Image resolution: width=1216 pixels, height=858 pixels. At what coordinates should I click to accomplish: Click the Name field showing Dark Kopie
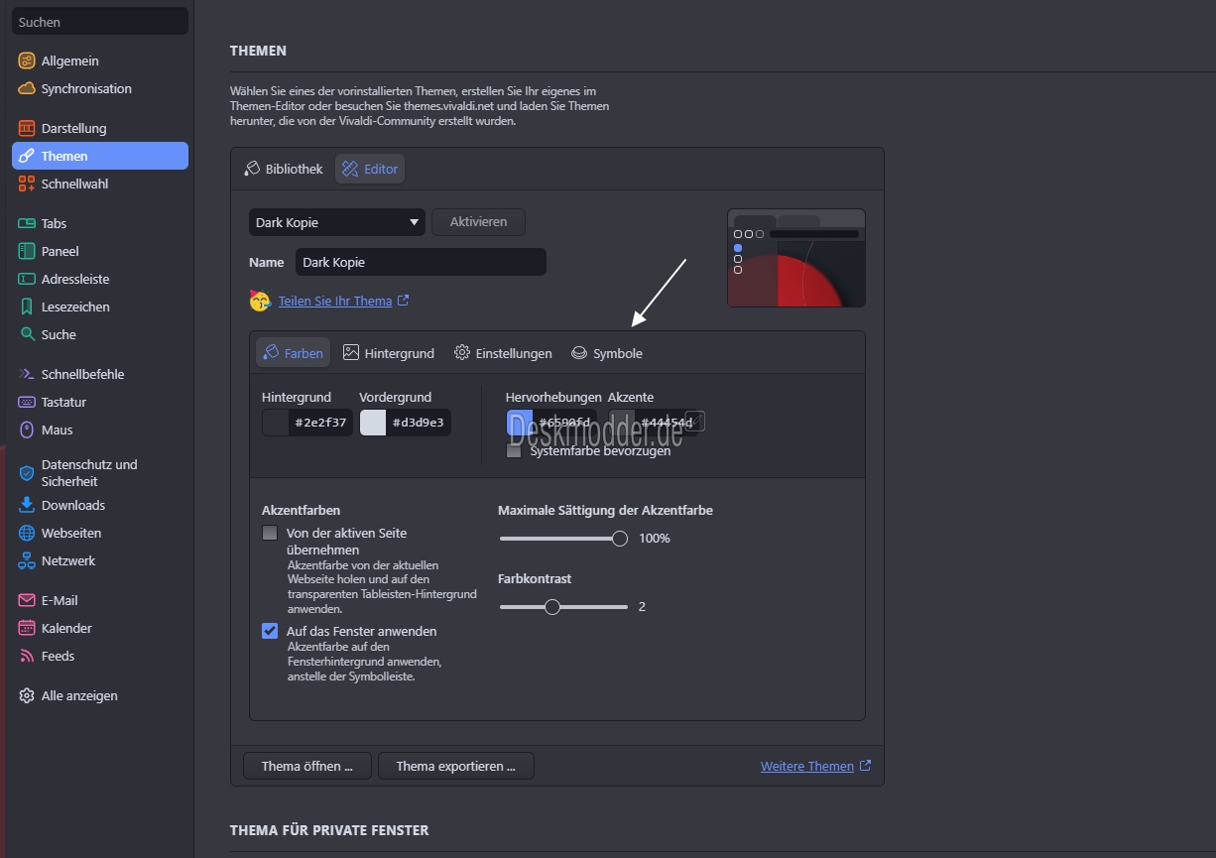point(421,262)
